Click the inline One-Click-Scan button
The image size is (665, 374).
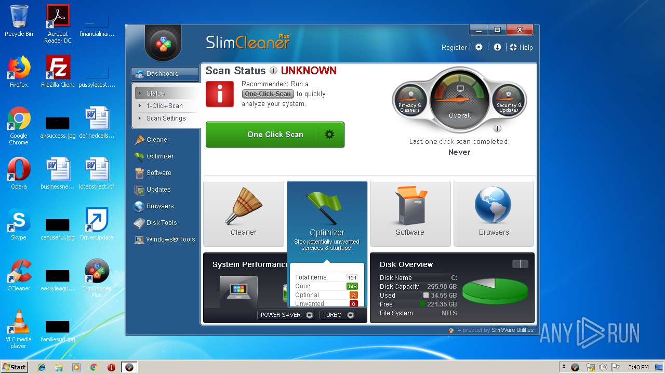tap(268, 94)
